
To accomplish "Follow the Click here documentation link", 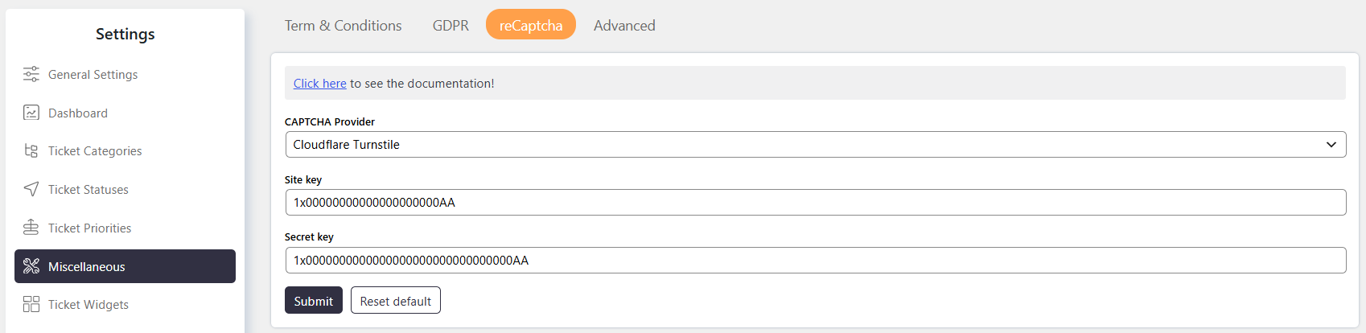I will point(319,84).
